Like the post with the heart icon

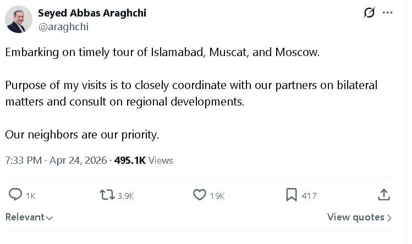click(199, 195)
